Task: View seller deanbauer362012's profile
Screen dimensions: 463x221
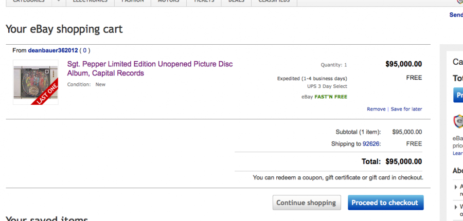Action: click(x=53, y=50)
